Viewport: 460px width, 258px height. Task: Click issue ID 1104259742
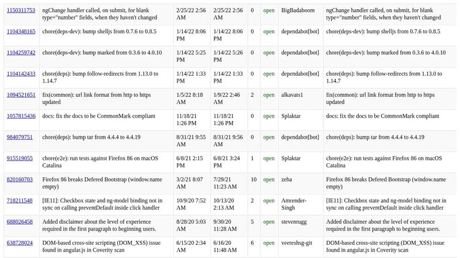pos(21,53)
